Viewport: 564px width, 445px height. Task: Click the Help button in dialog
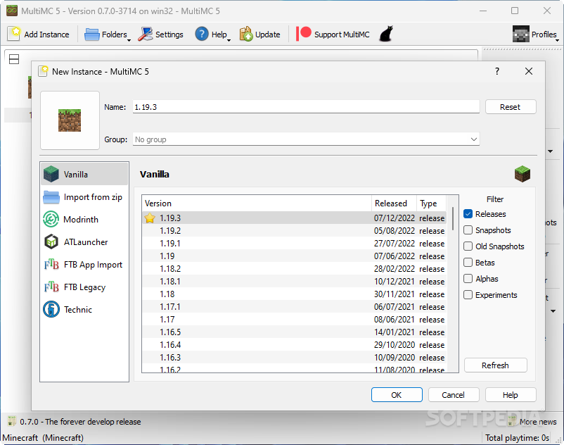click(511, 395)
